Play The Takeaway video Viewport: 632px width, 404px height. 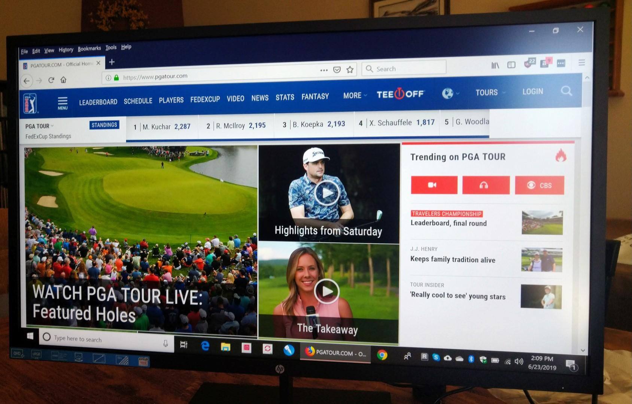point(326,291)
